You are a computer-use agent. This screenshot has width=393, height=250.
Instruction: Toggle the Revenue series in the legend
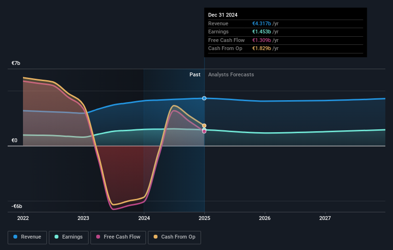pos(27,237)
